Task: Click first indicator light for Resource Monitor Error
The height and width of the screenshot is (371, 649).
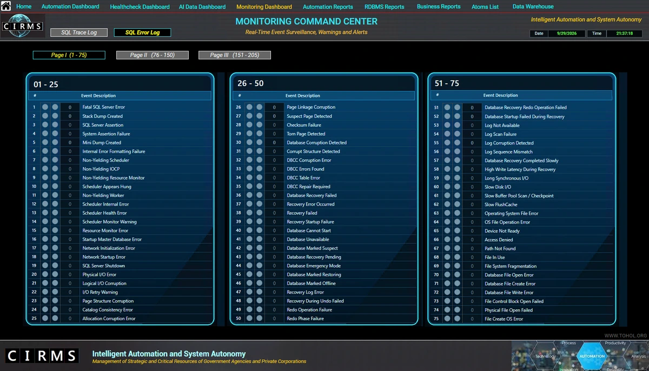Action: (45, 230)
